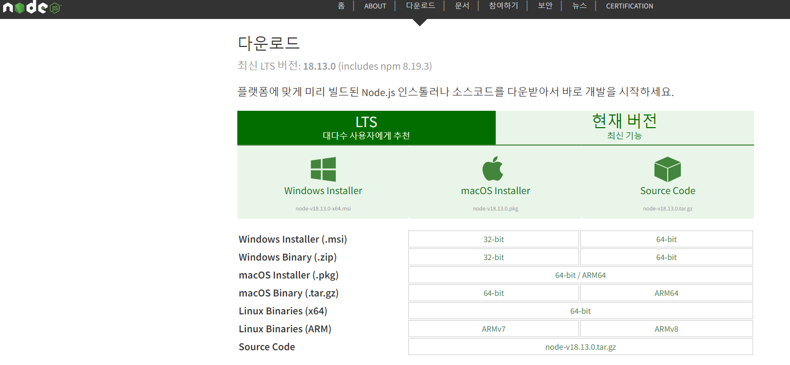
Task: Click Linux Binaries (ARM) row label
Action: pos(285,329)
